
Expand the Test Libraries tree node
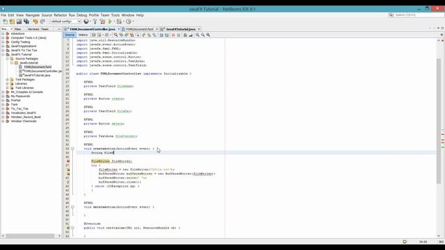tap(8, 88)
